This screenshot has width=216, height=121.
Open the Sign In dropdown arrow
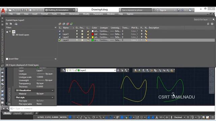coord(175,10)
